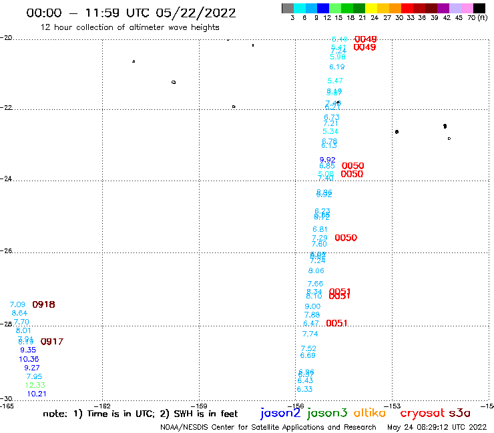Click the wave height value '7.60'
Viewport: 494px width, 433px height.
(x=319, y=244)
